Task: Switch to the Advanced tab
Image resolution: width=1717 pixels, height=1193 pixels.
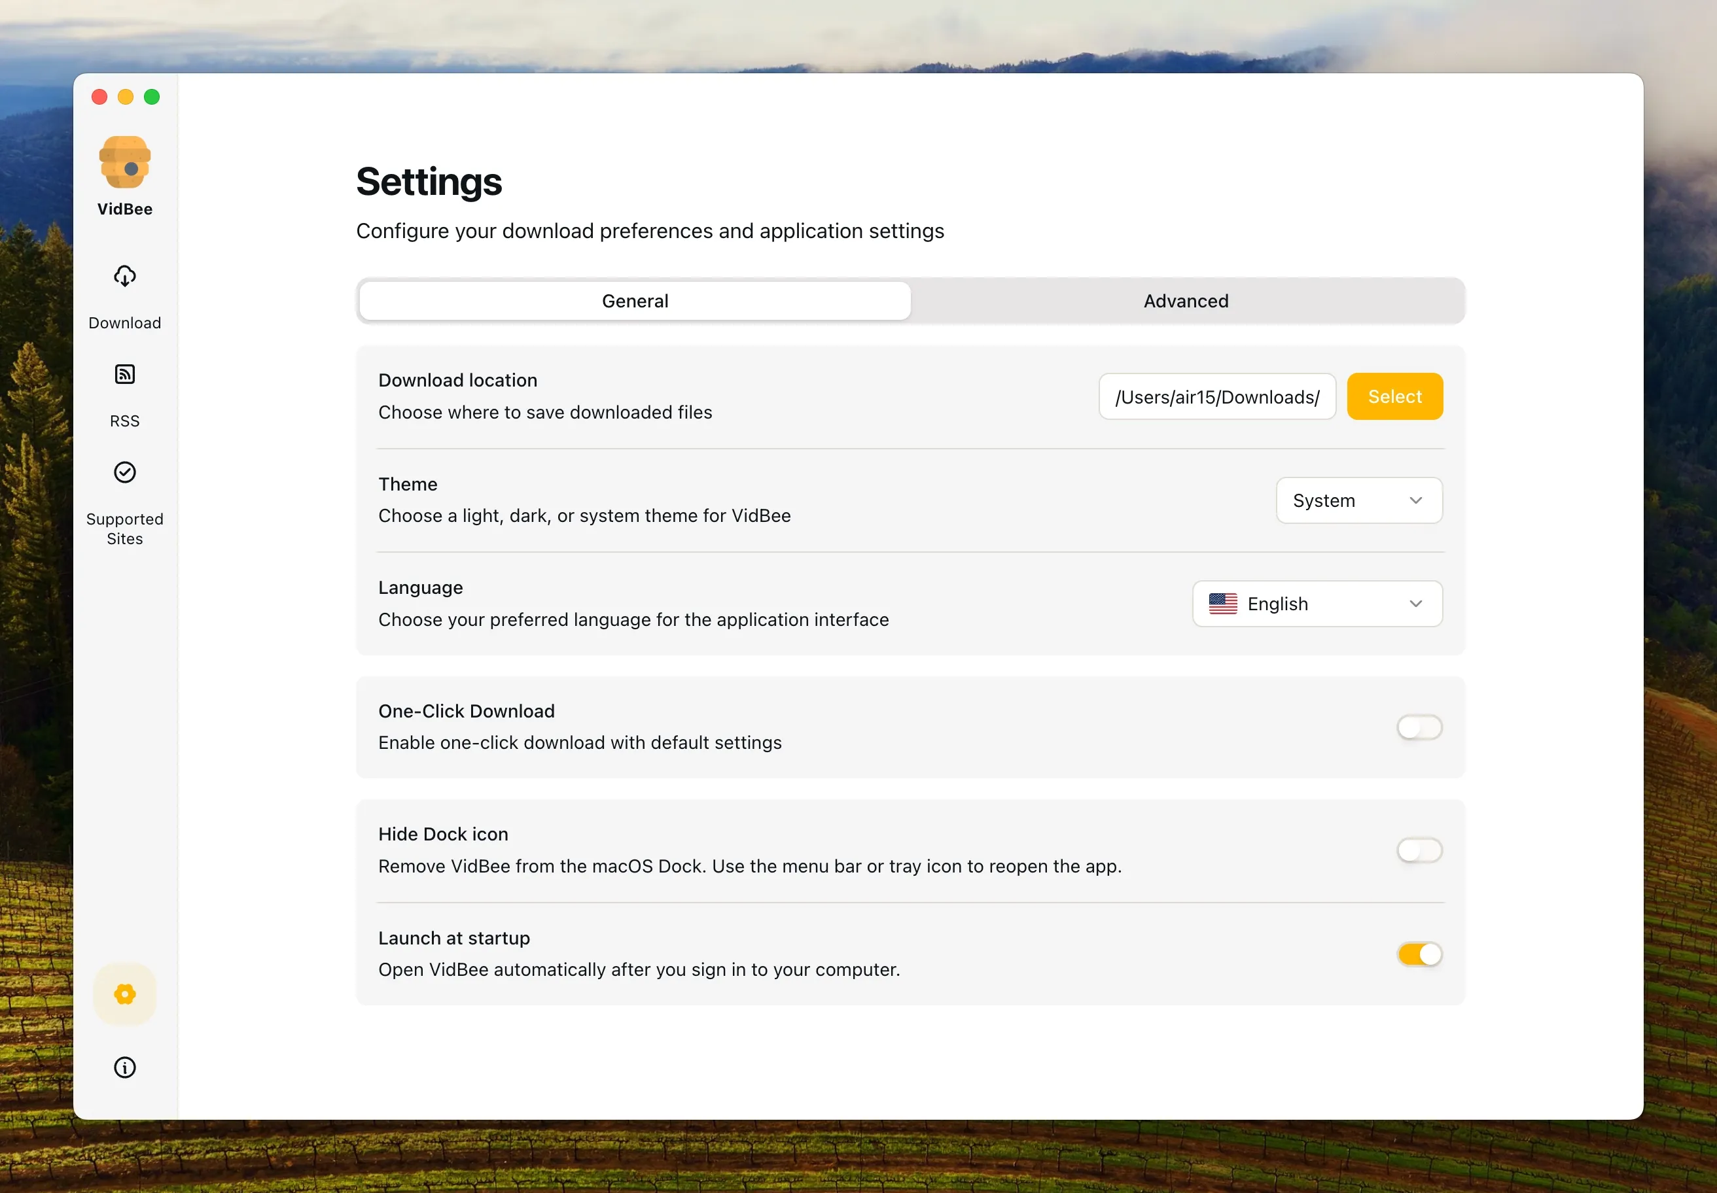Action: [x=1185, y=300]
